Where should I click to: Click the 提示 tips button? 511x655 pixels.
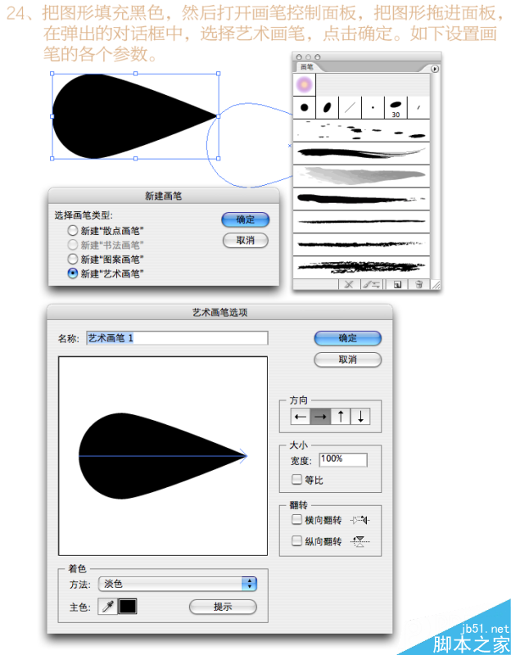(x=223, y=607)
